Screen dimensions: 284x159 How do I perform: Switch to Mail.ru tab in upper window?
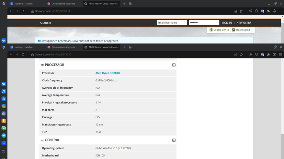point(24,4)
